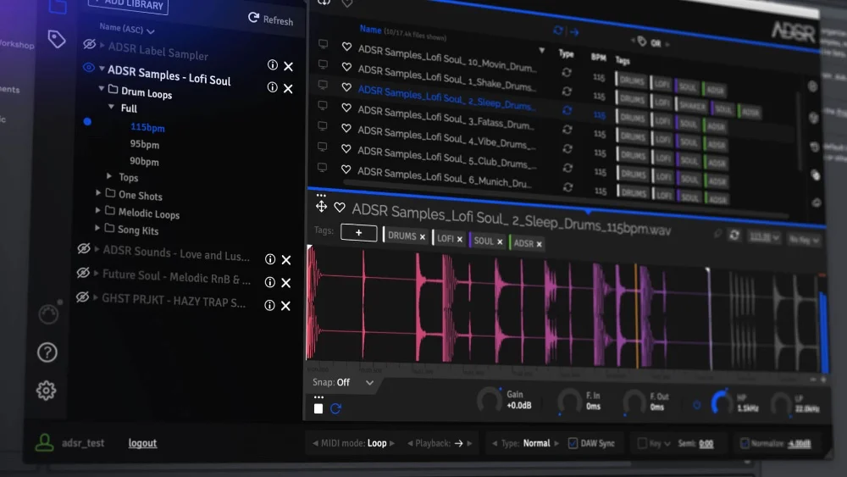Adjust the Gain knob

click(490, 400)
